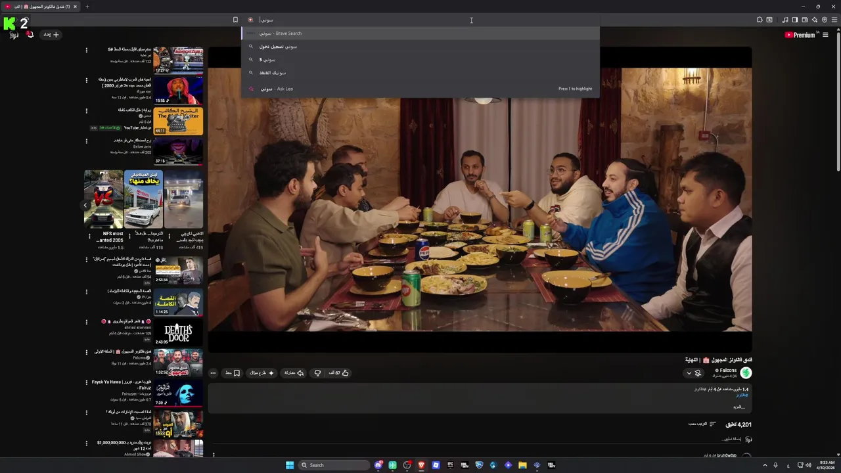Open Brave browser icon in taskbar
841x473 pixels.
pyautogui.click(x=421, y=465)
